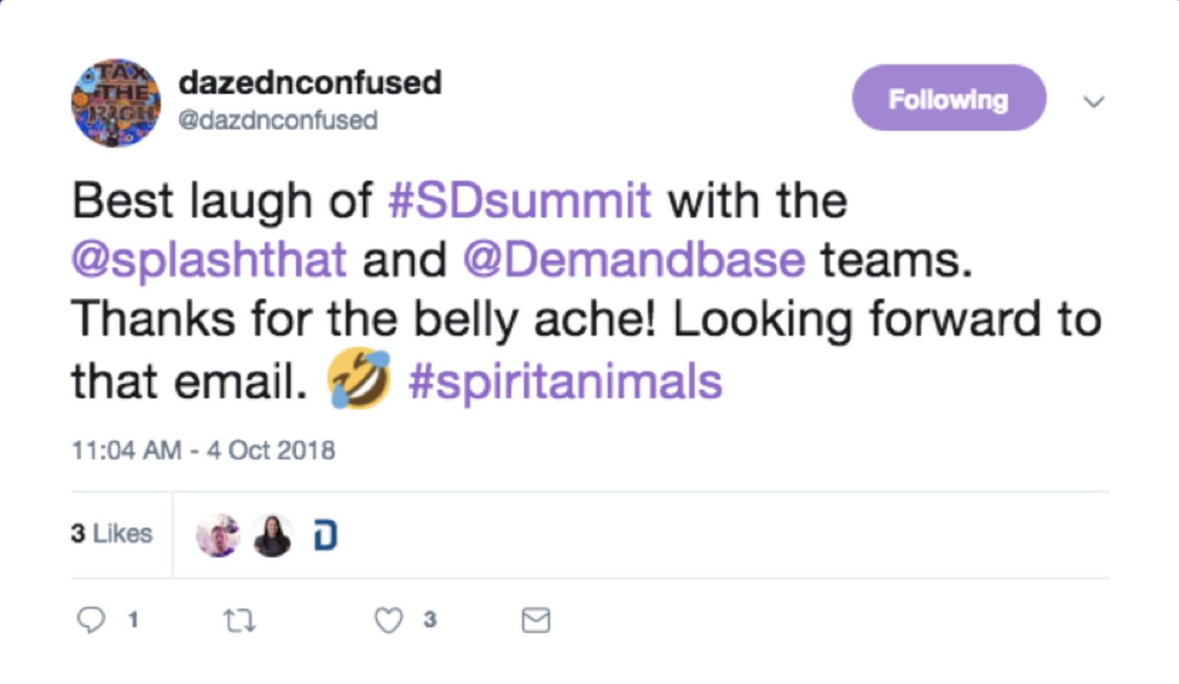The image size is (1179, 684).
Task: Click the dazednconfused profile avatar
Action: pyautogui.click(x=116, y=103)
